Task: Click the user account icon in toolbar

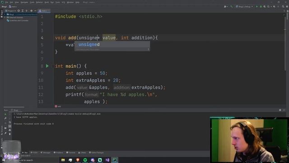Action: pos(225,6)
